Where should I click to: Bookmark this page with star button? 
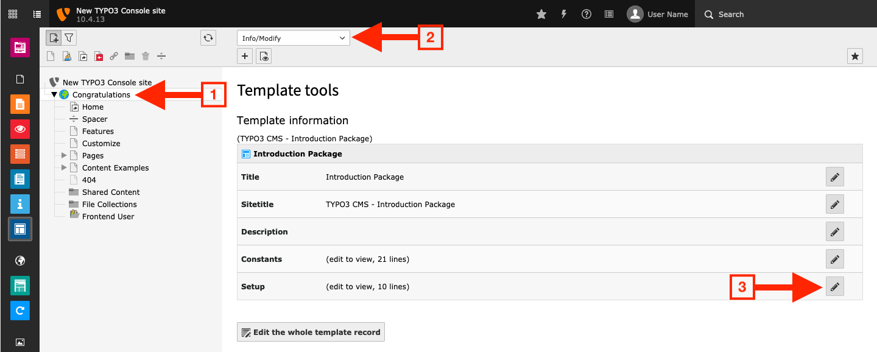point(855,56)
